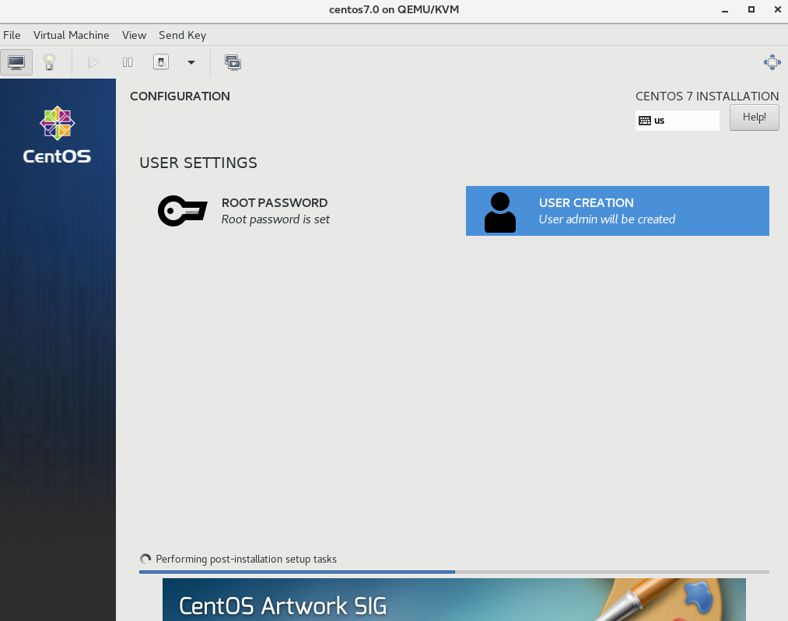Open the Virtual Machine menu
The image size is (788, 621).
click(x=72, y=35)
